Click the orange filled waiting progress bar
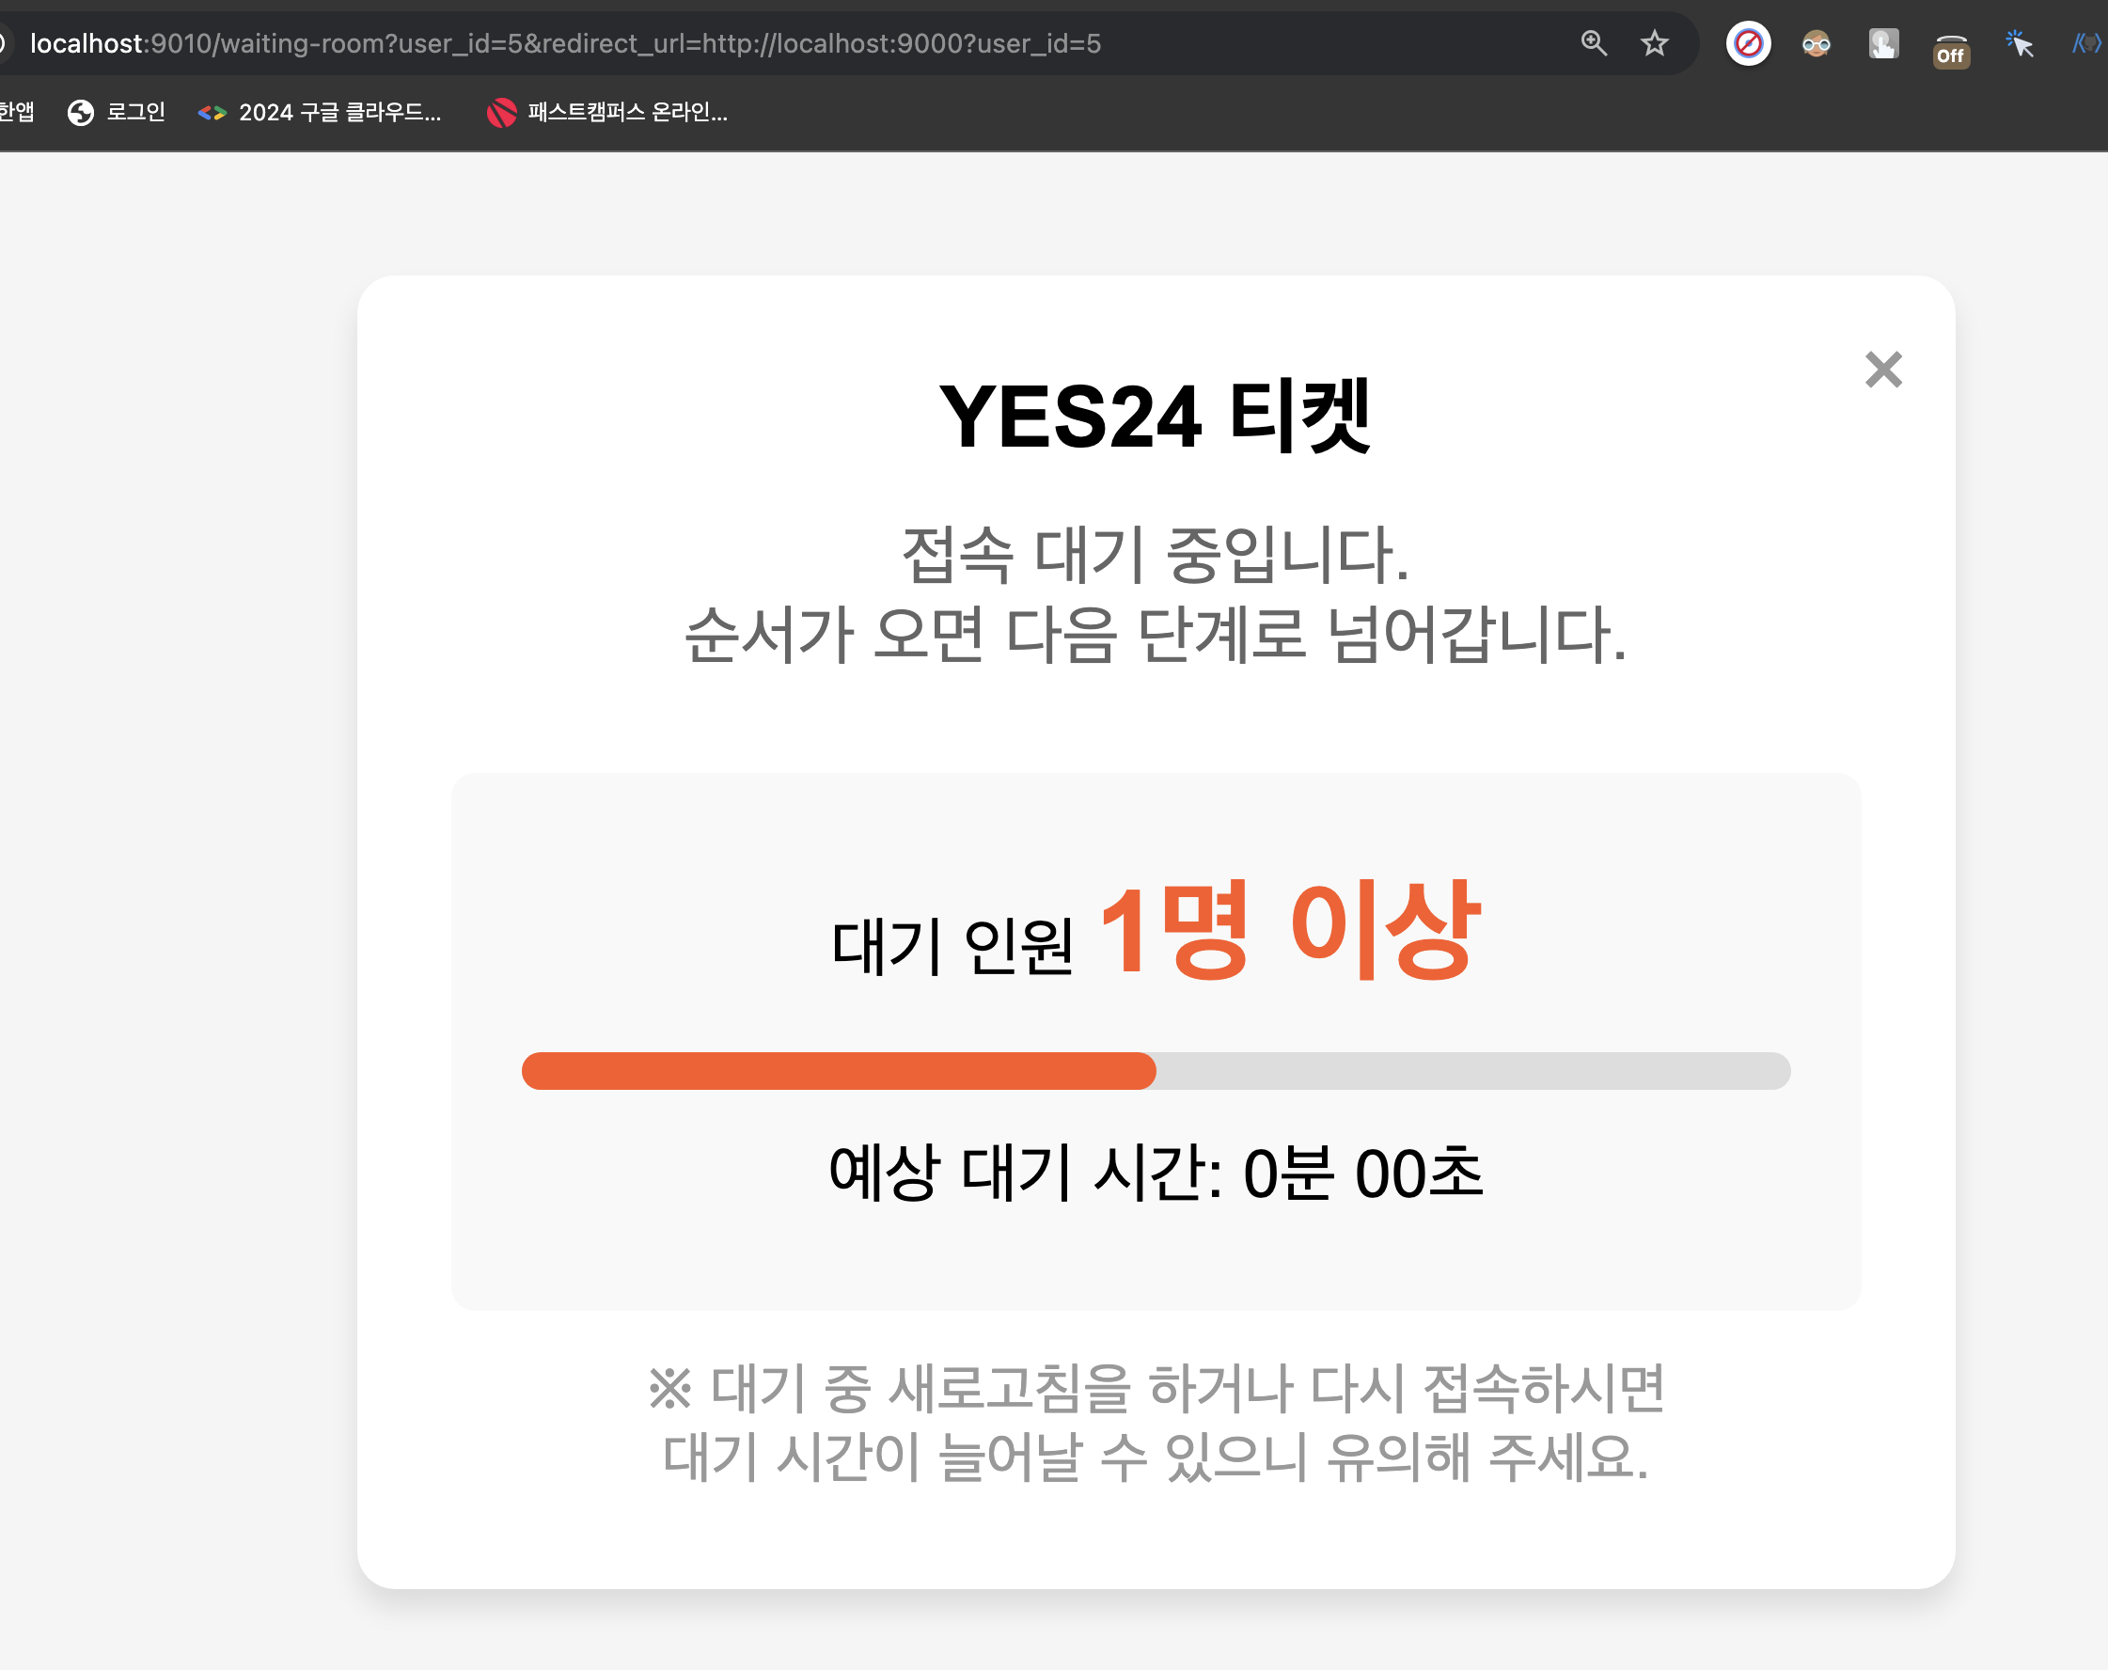Image resolution: width=2108 pixels, height=1670 pixels. [x=838, y=1071]
